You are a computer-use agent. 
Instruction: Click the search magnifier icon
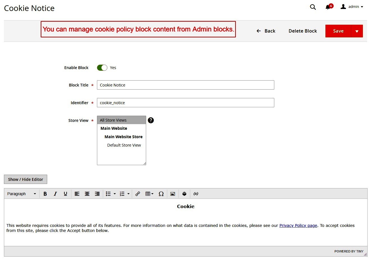(313, 7)
